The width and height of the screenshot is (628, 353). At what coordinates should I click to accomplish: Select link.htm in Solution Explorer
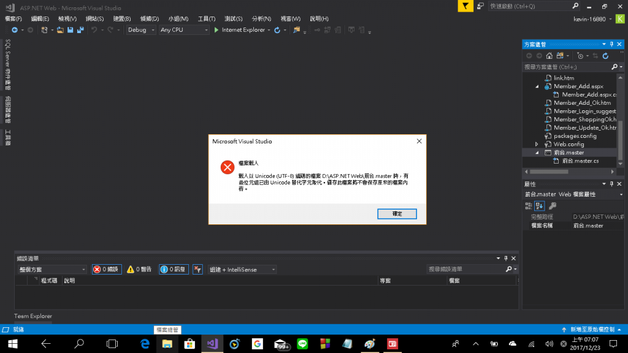(x=564, y=78)
